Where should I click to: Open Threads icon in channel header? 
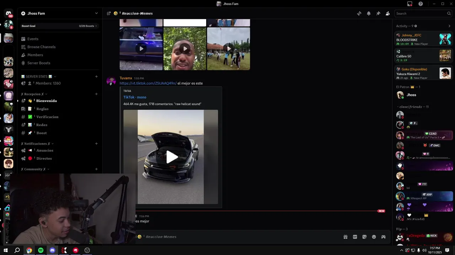click(x=359, y=13)
